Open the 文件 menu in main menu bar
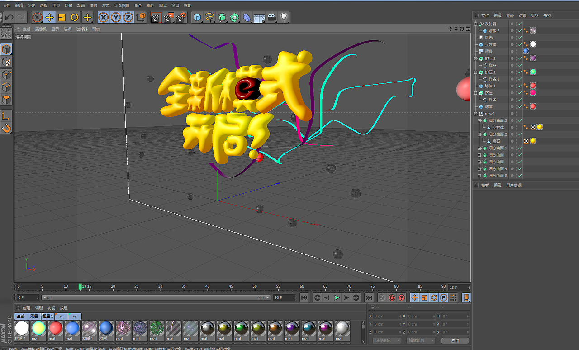The height and width of the screenshot is (350, 579). coord(6,5)
